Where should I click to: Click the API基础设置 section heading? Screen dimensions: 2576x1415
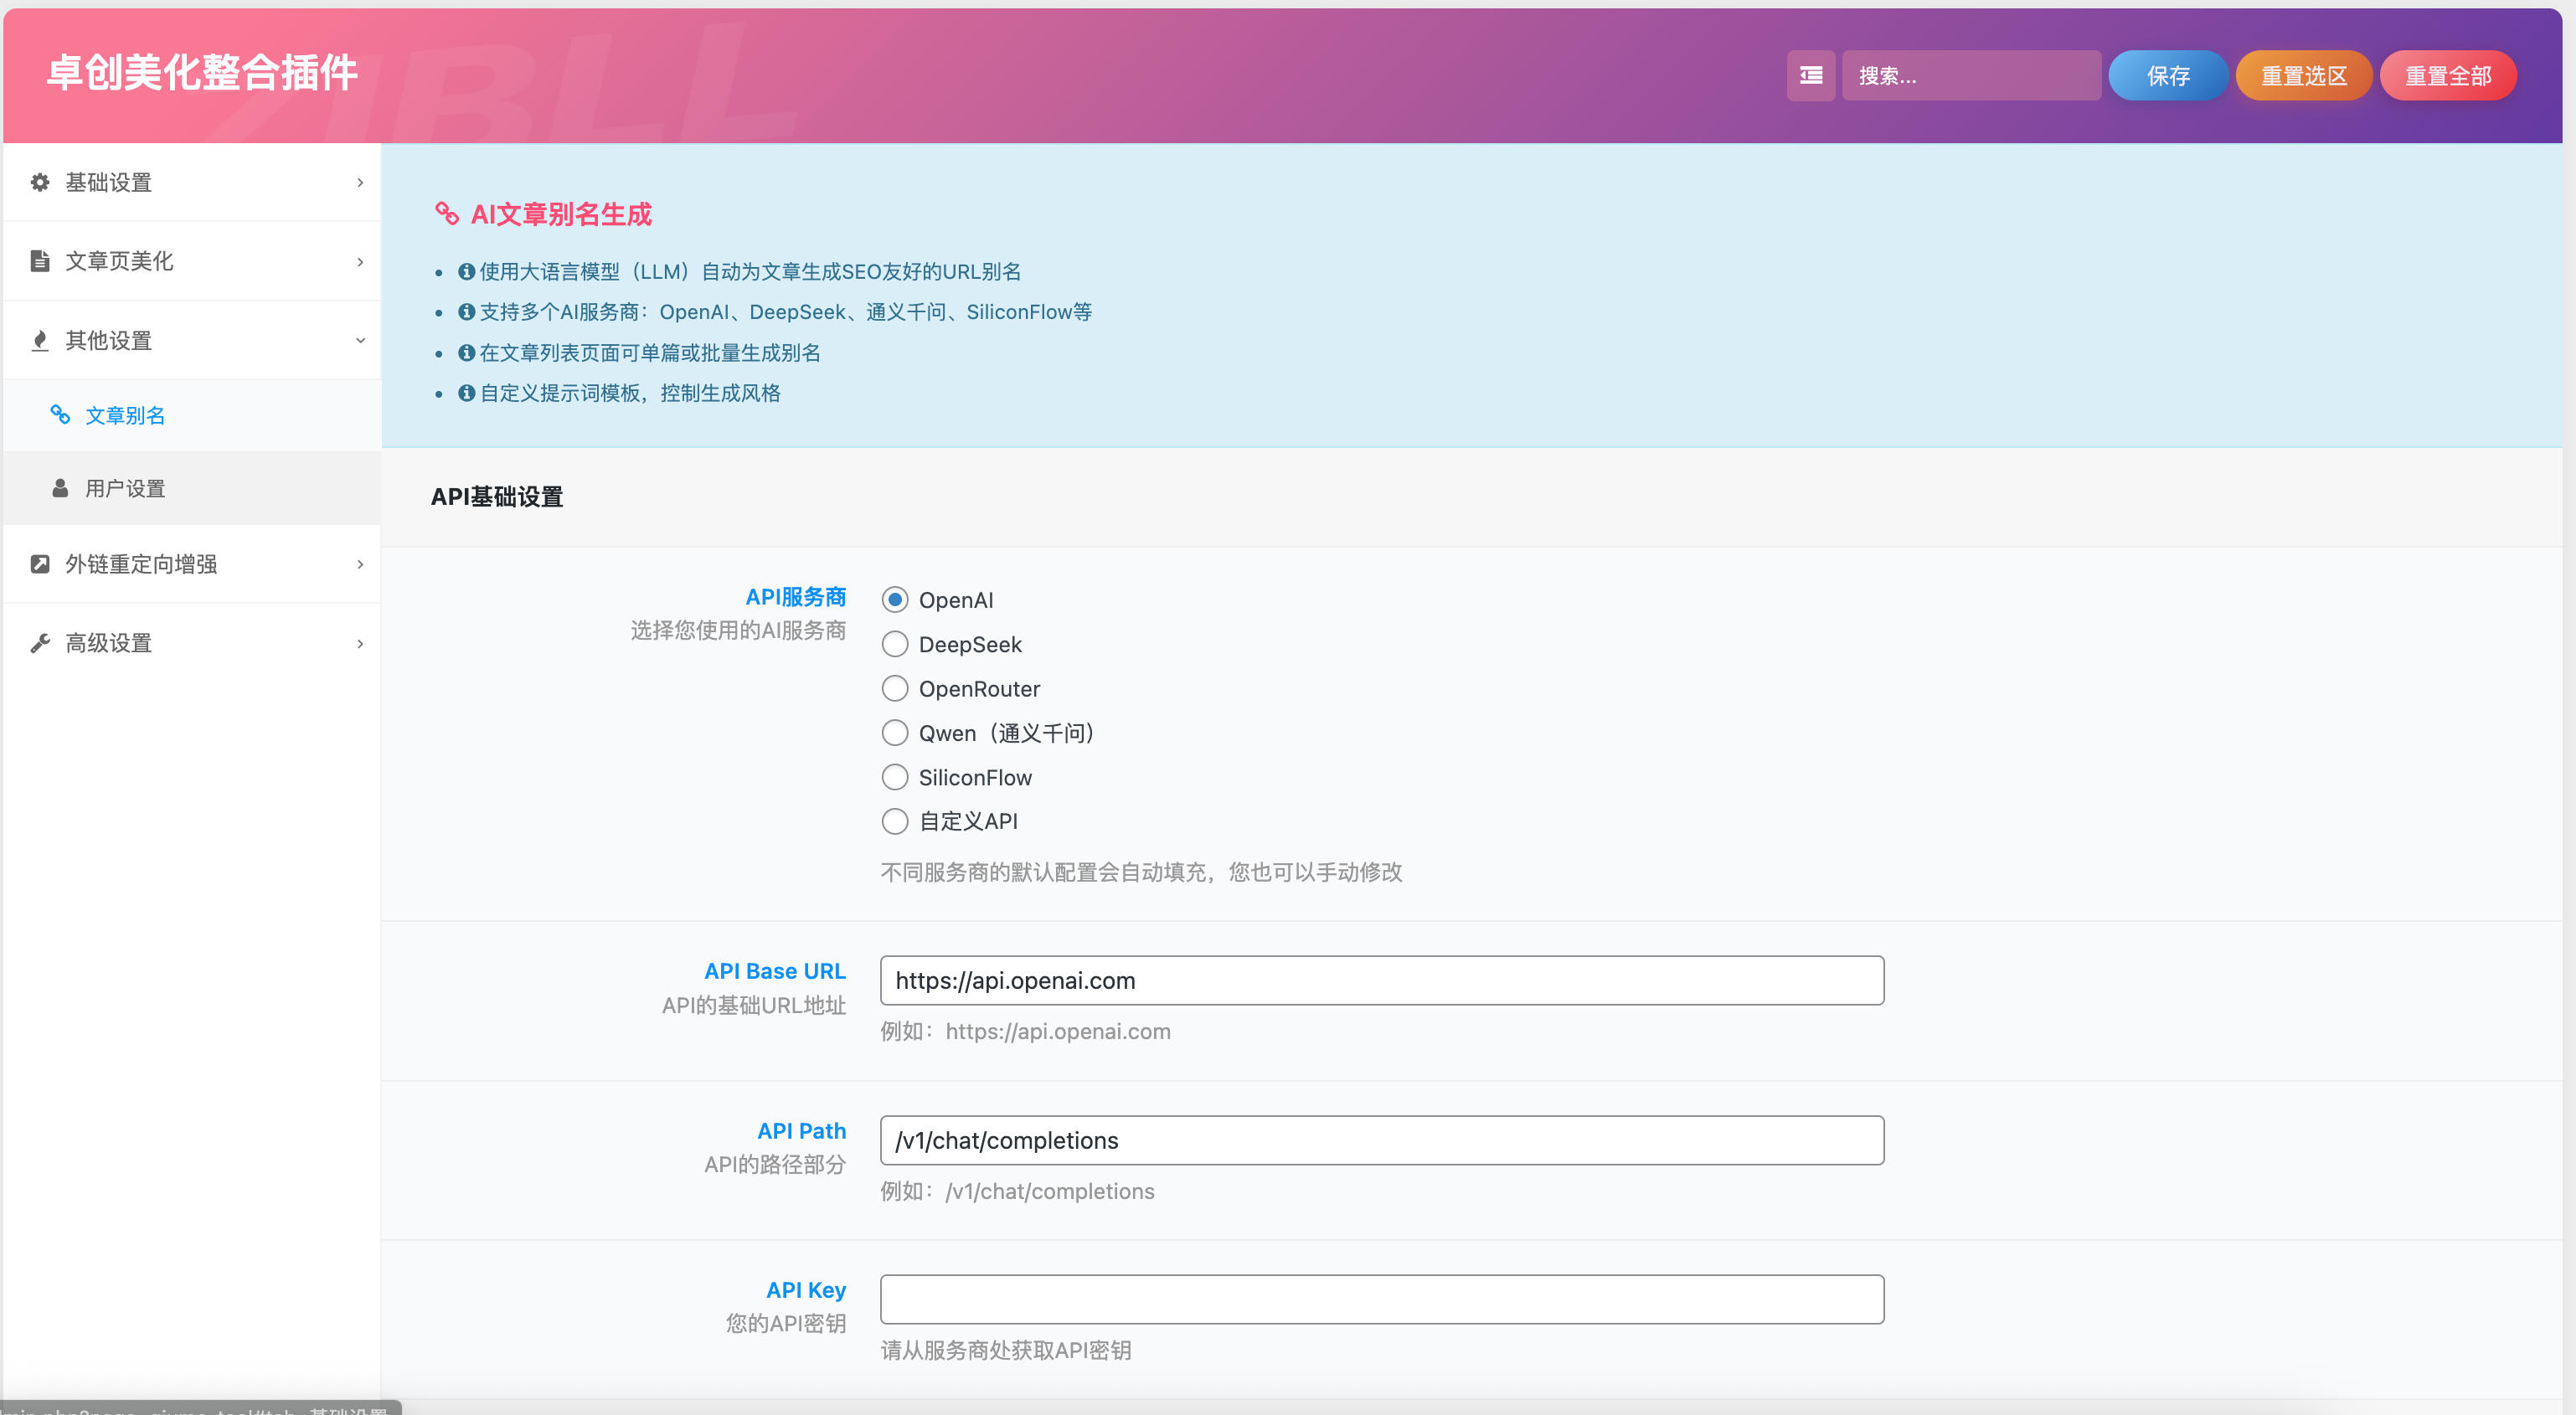pyautogui.click(x=497, y=496)
